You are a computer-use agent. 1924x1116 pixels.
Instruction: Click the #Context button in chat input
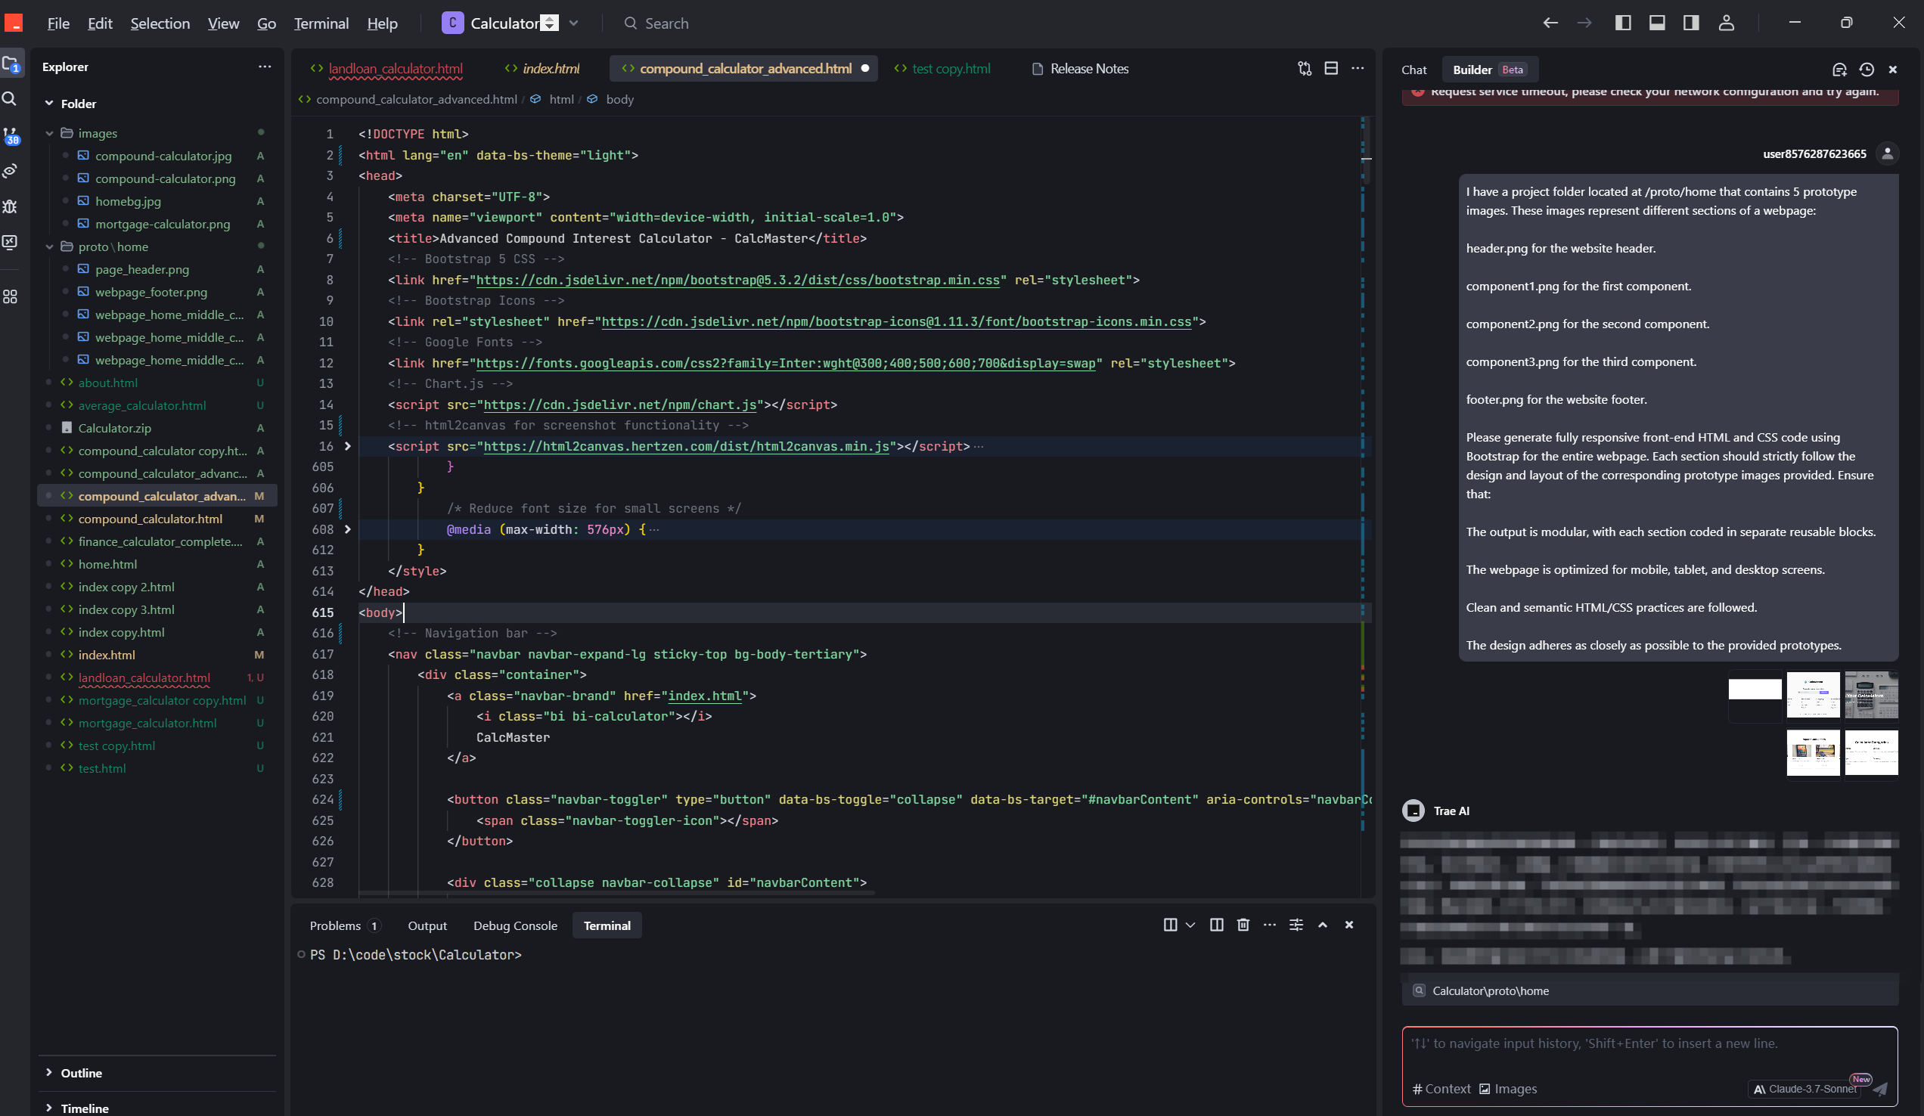[x=1441, y=1089]
